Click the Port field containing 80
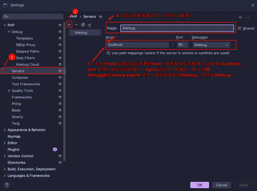The image size is (257, 191). click(x=182, y=45)
